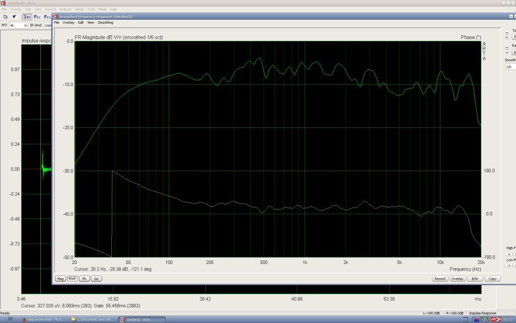
Task: Click the impulse spike in the Impulse response plot
Action: (42, 164)
